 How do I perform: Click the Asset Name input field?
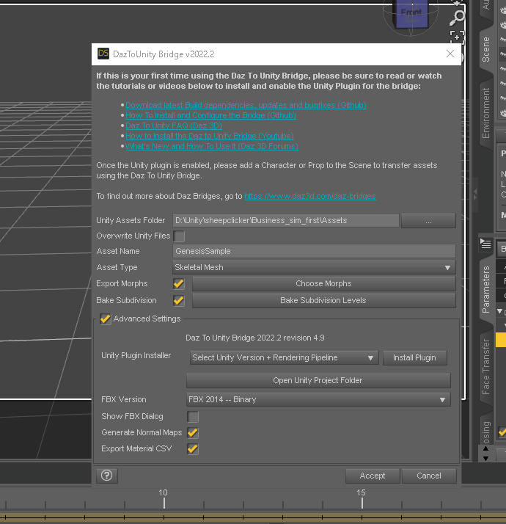point(314,251)
